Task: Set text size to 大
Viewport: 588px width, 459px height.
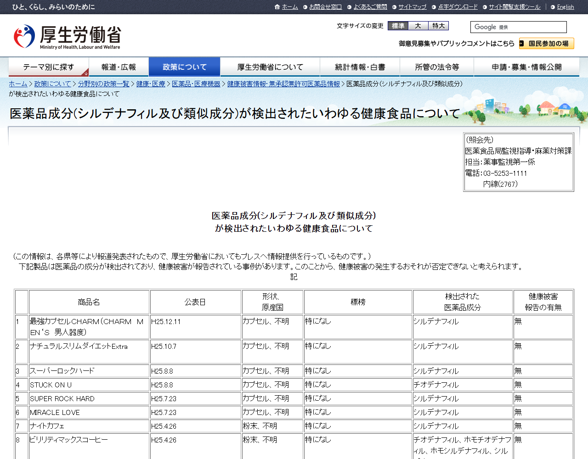Action: coord(418,26)
